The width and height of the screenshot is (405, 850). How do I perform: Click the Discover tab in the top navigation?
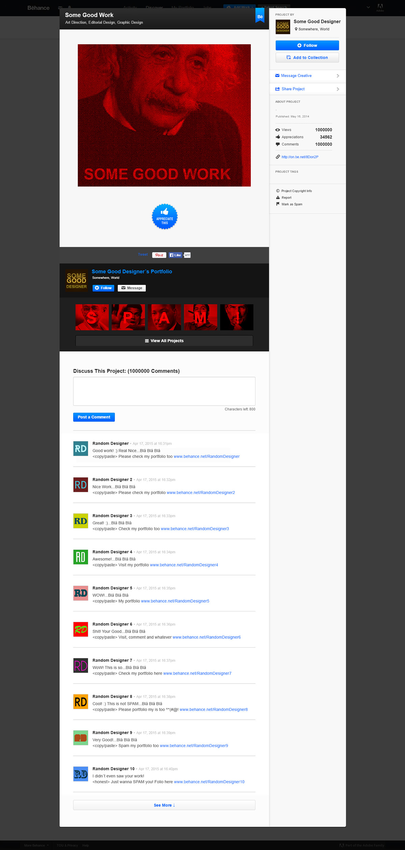tap(154, 7)
